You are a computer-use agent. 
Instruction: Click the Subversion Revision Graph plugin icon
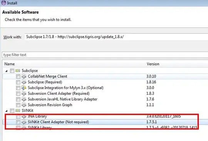click(x=24, y=105)
